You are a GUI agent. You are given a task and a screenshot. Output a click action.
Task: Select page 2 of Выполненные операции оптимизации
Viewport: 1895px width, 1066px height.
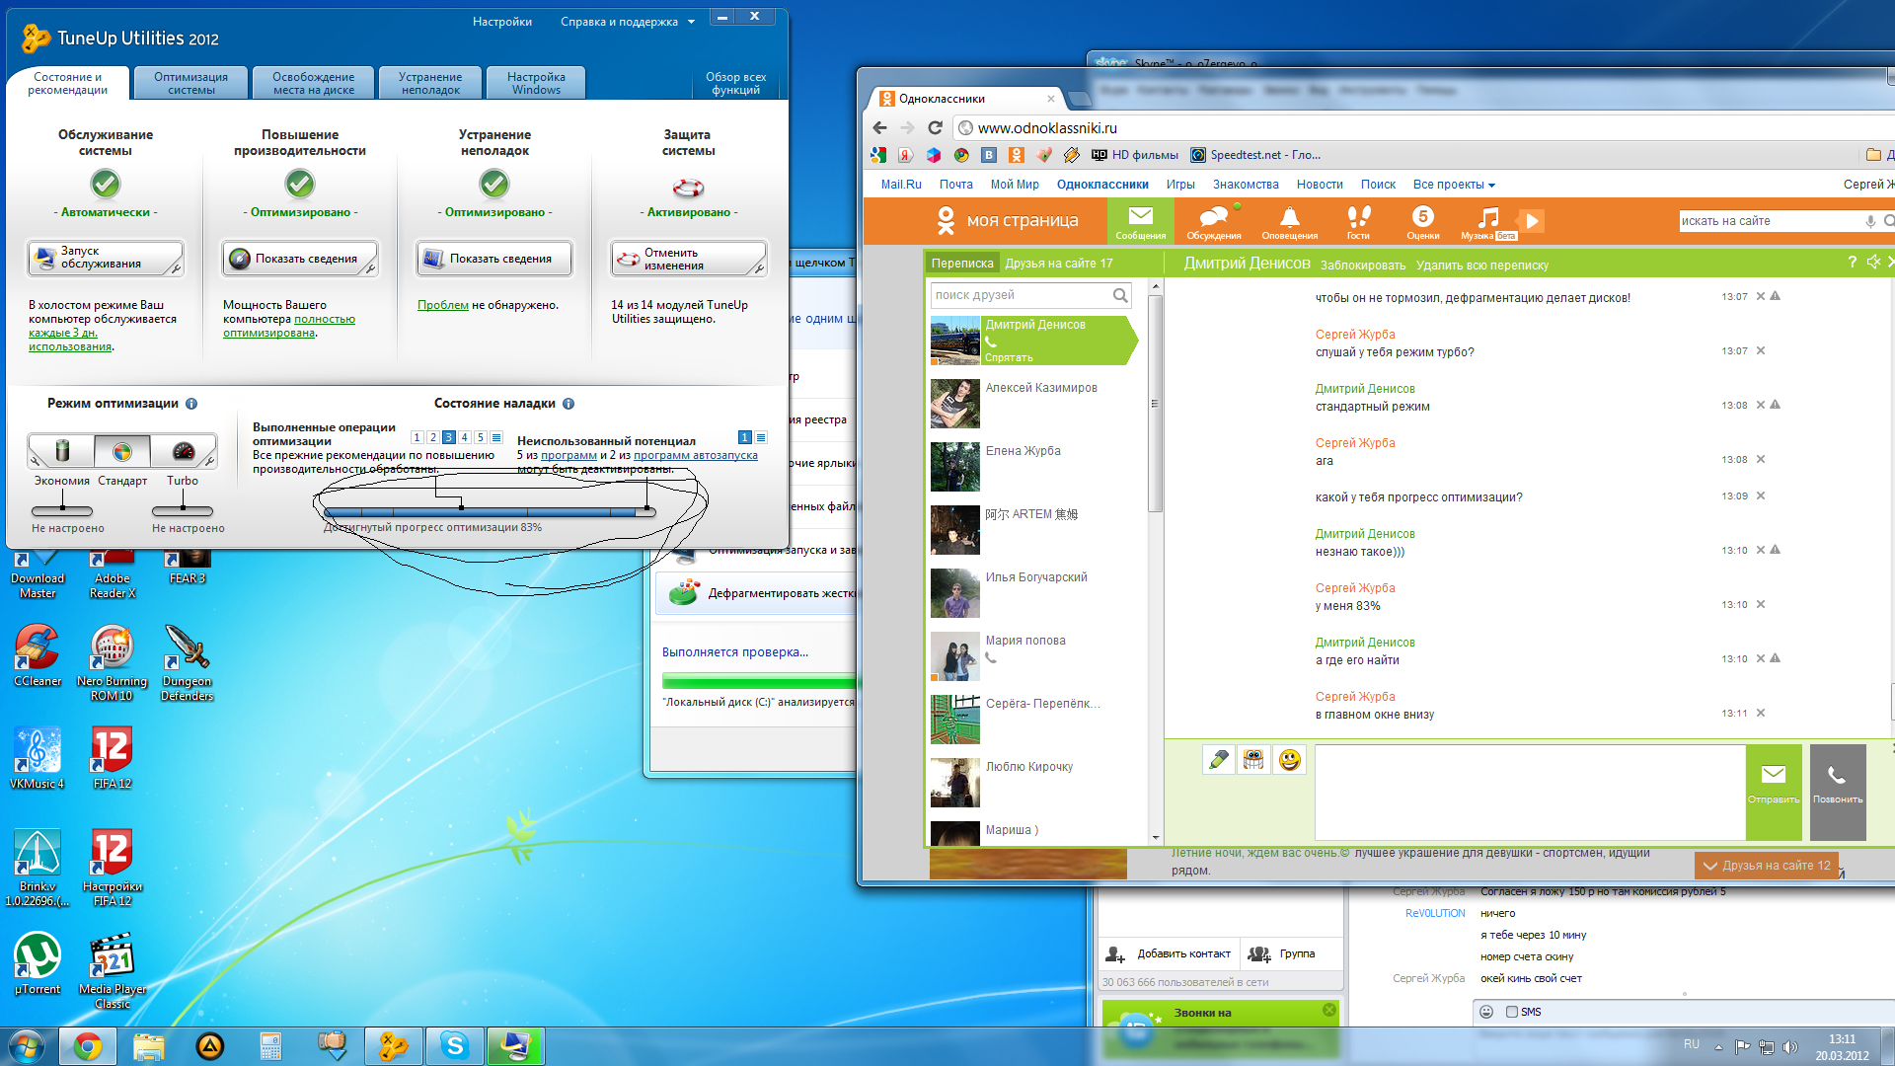coord(432,437)
